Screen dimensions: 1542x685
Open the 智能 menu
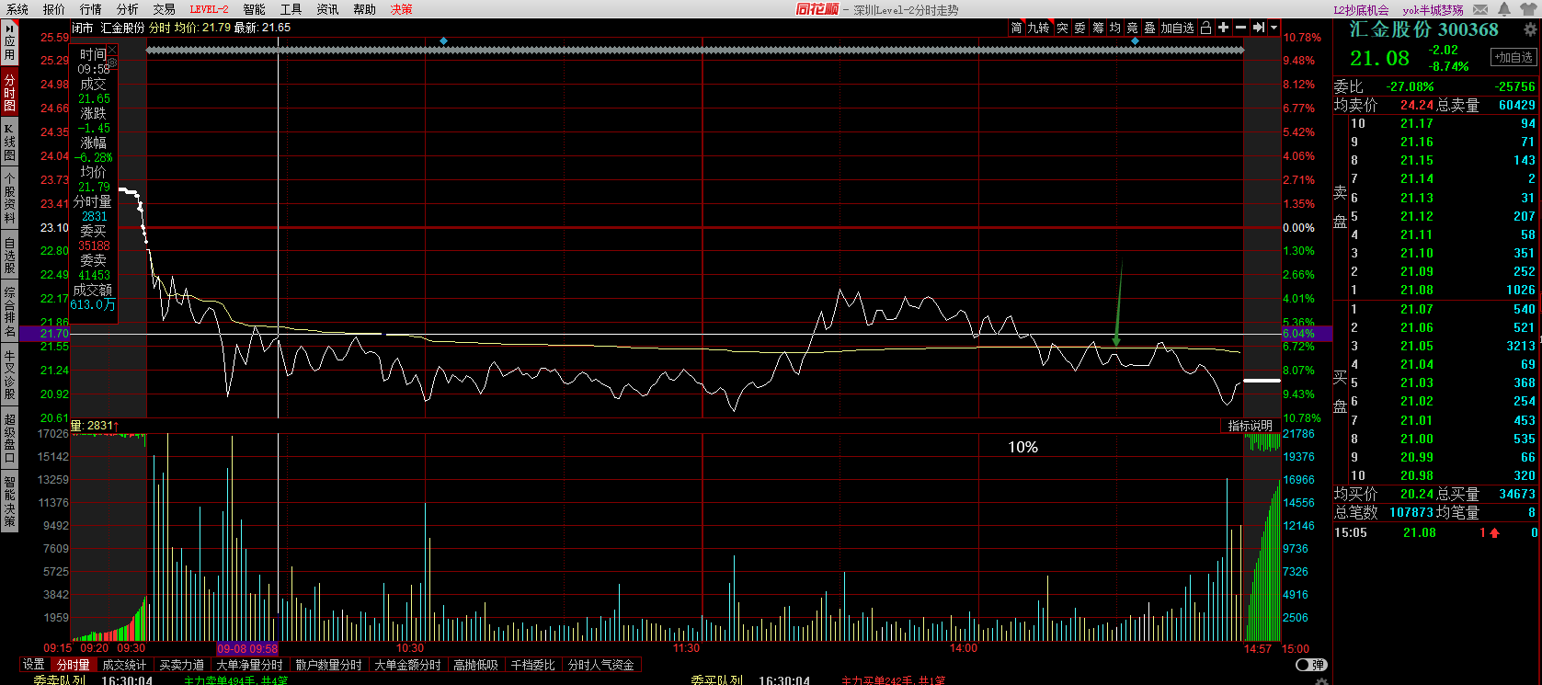(254, 9)
